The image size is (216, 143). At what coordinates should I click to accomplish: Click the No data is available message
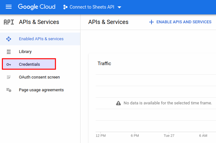tap(168, 103)
